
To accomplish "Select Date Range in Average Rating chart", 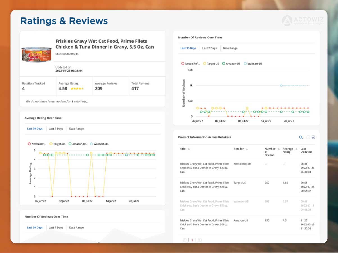I will [x=76, y=129].
